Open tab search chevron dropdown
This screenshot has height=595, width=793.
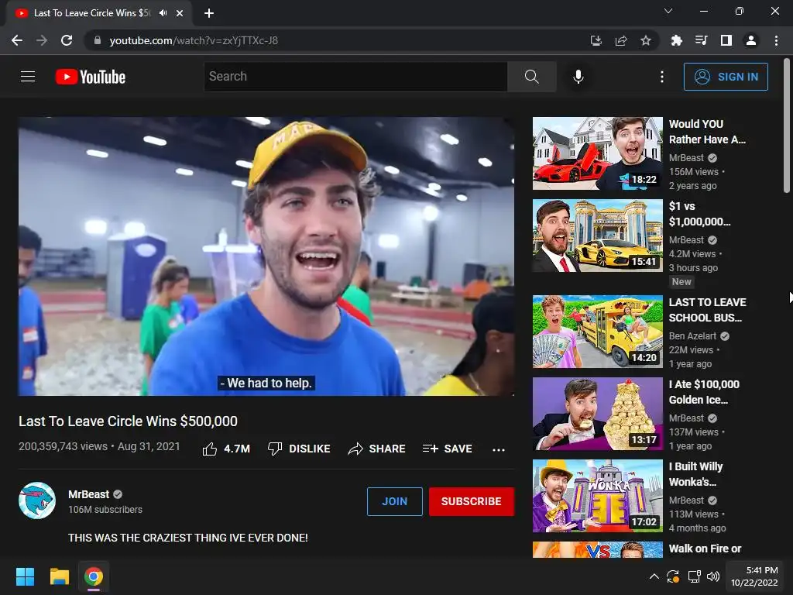[x=668, y=11]
